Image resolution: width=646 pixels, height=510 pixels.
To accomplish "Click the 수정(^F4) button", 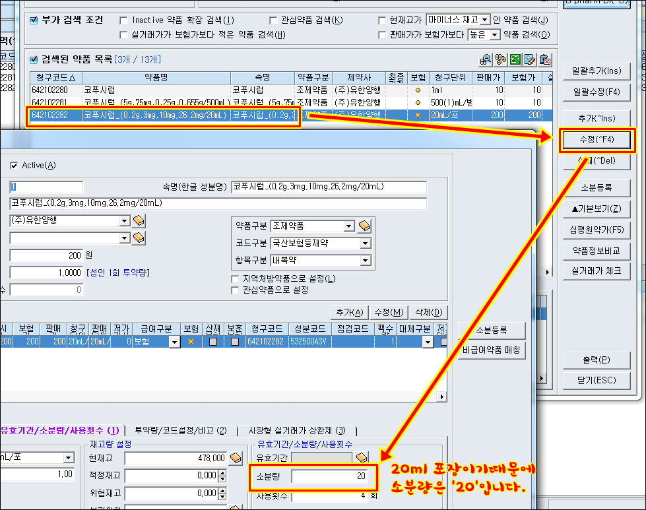I will tap(597, 140).
